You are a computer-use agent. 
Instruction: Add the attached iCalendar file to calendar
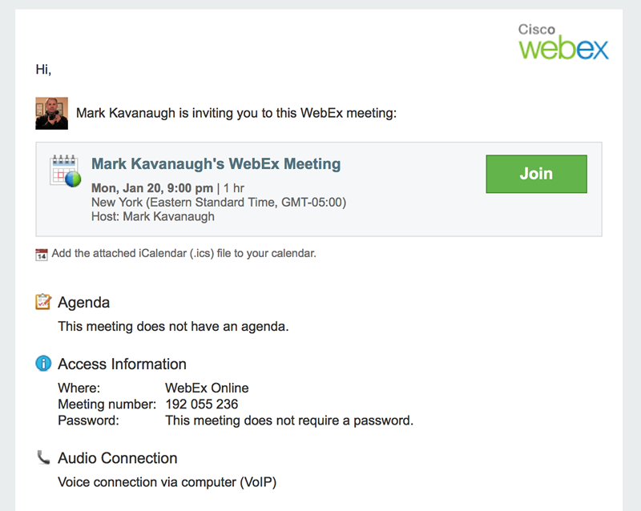184,253
